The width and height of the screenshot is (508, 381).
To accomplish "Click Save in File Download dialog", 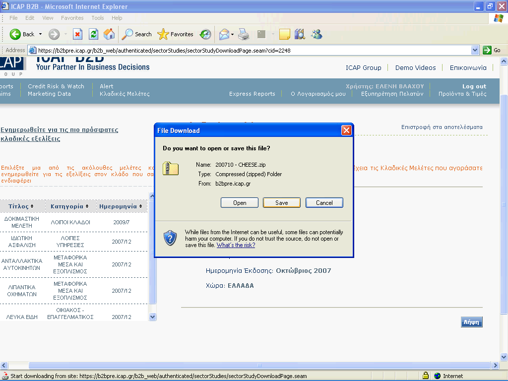I will 282,203.
